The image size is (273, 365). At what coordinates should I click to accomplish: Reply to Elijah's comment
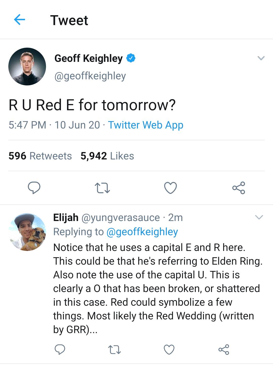point(60,350)
